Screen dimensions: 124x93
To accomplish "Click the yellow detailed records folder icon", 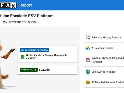I will [88, 82].
